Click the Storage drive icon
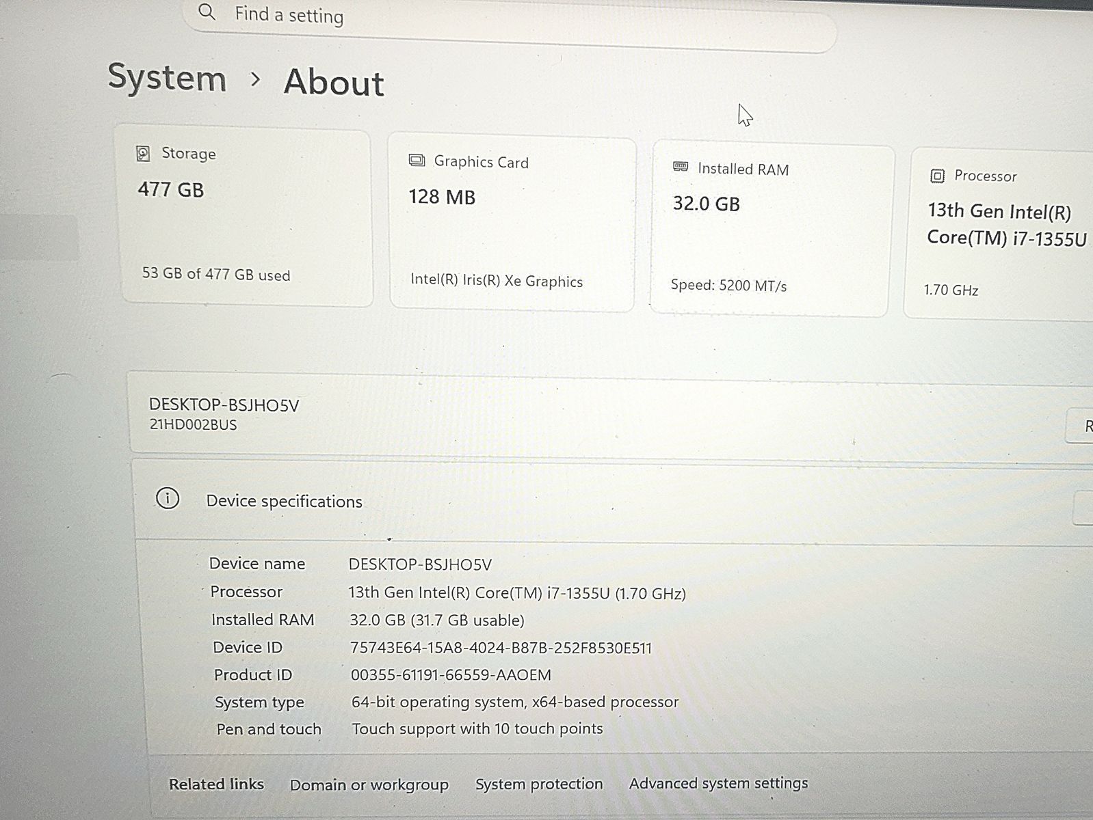The width and height of the screenshot is (1093, 820). (143, 153)
